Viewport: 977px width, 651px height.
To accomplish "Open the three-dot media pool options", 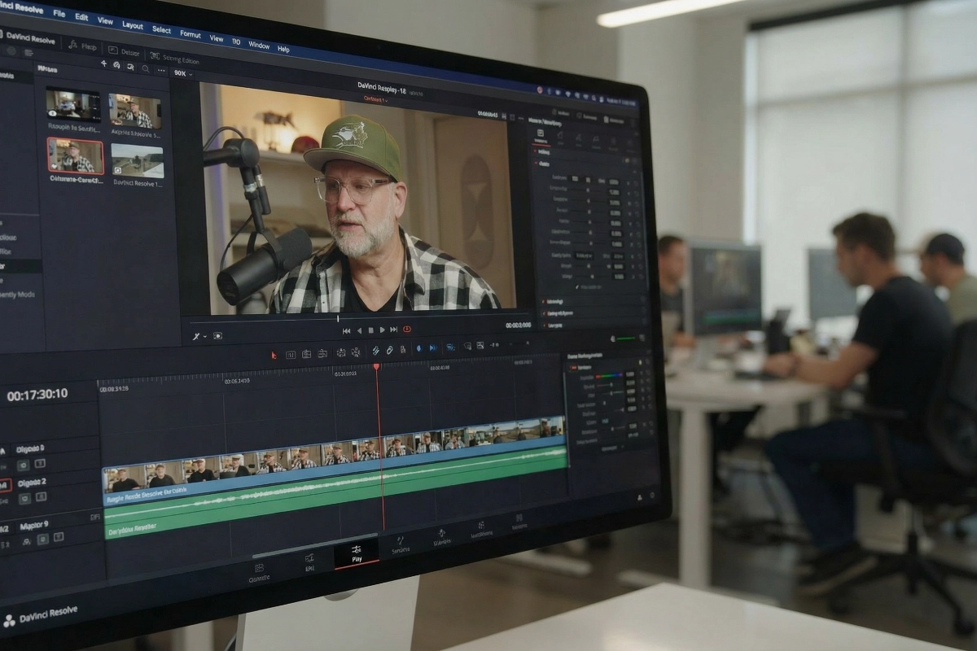I will (161, 71).
